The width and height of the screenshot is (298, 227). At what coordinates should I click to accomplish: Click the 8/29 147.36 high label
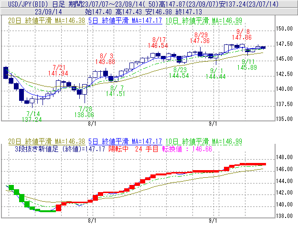(200, 38)
